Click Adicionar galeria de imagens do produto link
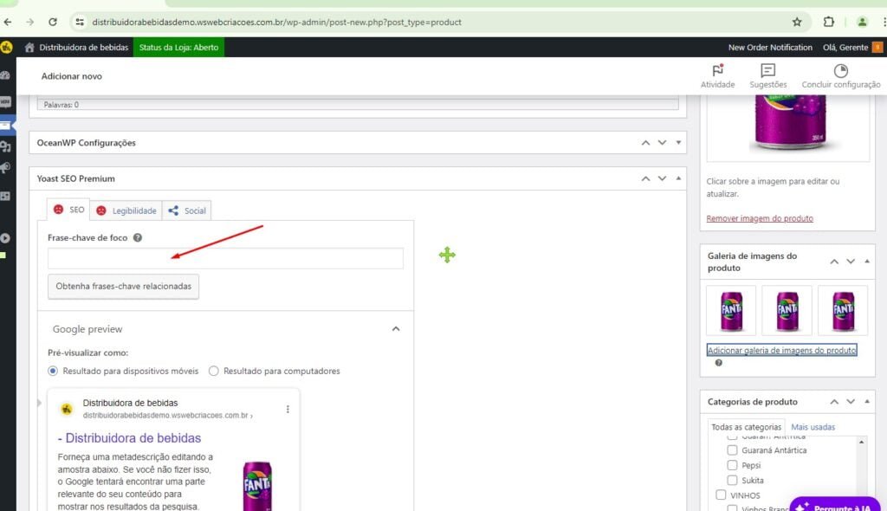887x511 pixels. click(x=782, y=350)
